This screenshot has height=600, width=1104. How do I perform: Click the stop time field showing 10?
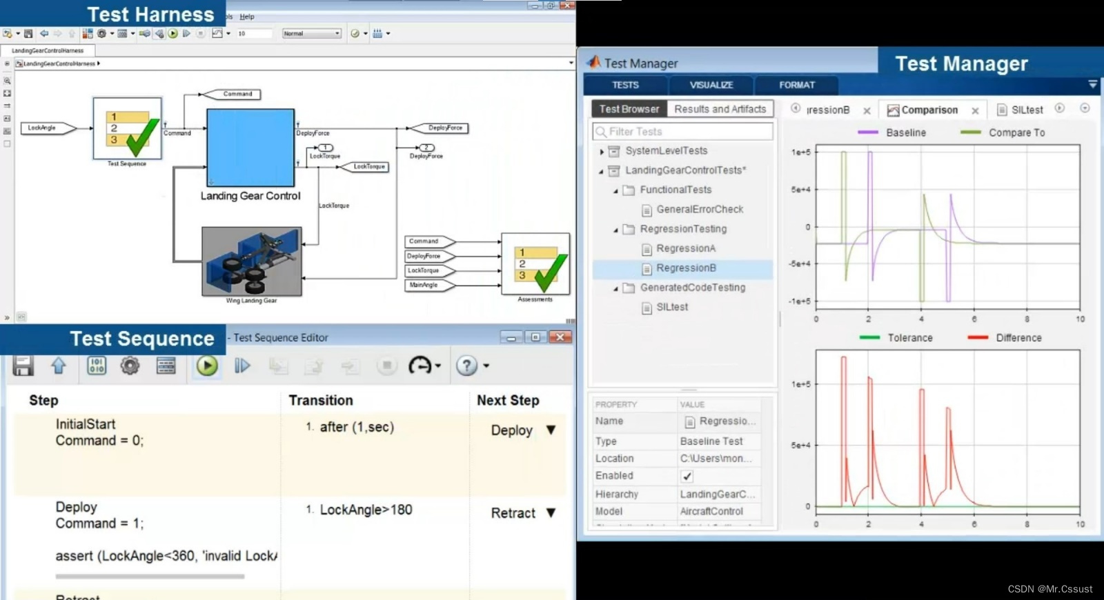point(254,33)
